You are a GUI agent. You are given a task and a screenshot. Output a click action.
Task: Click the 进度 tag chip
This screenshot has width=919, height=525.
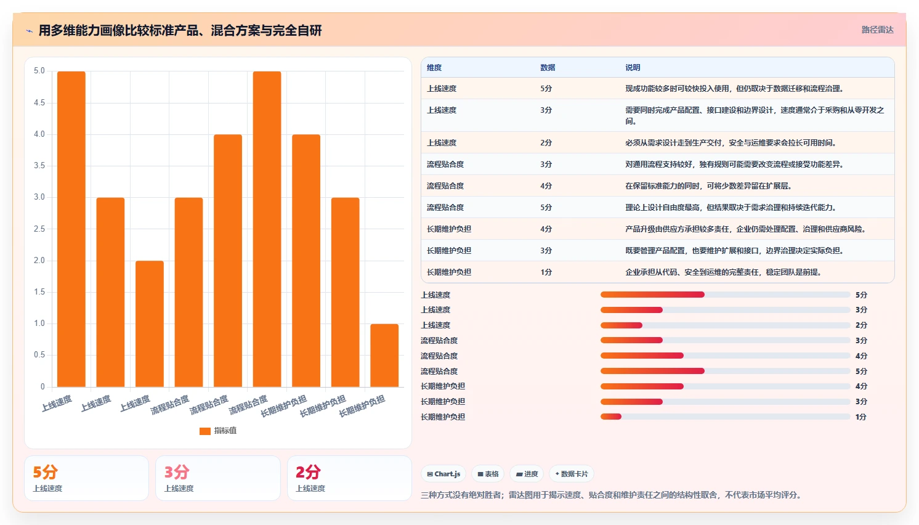527,474
